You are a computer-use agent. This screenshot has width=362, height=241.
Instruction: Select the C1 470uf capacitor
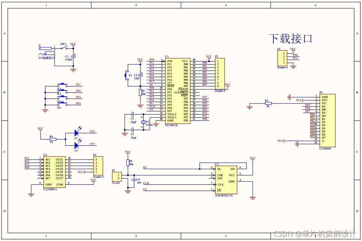[74, 56]
